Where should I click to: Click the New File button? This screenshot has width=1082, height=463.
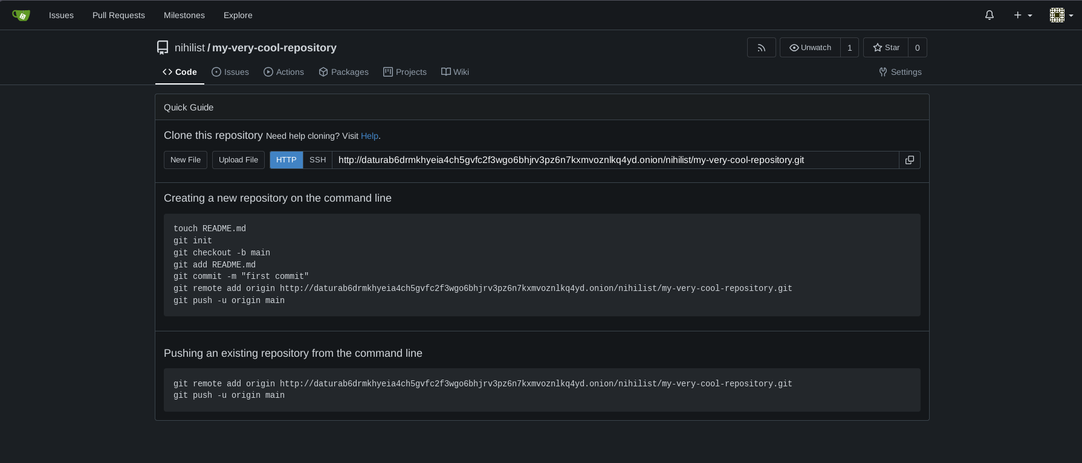(x=186, y=160)
